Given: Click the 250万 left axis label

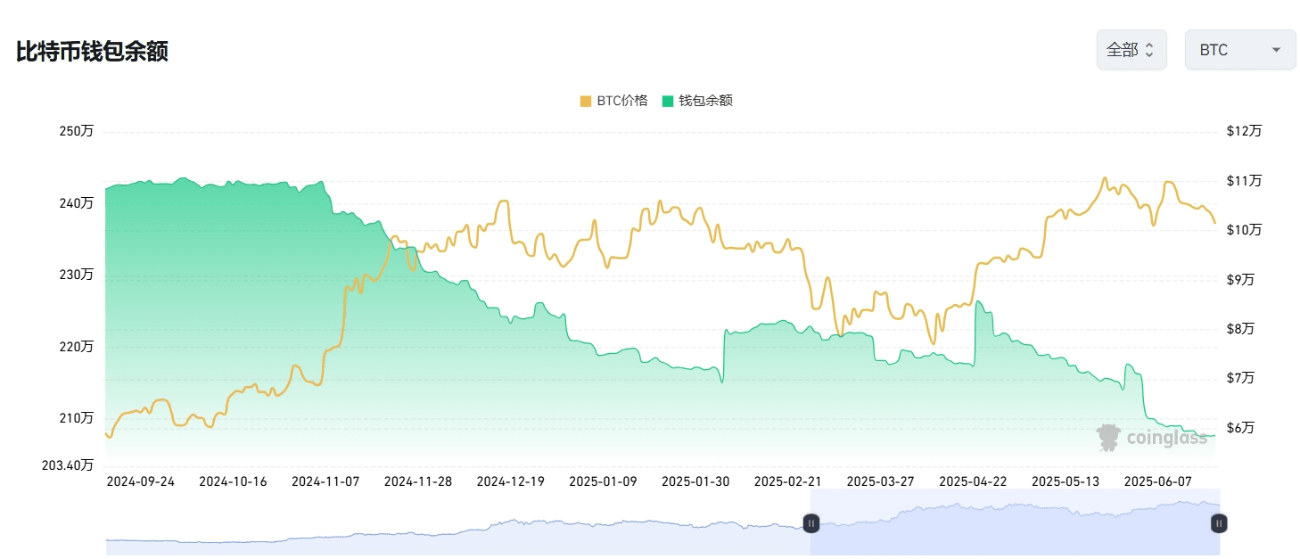Looking at the screenshot, I should (77, 131).
